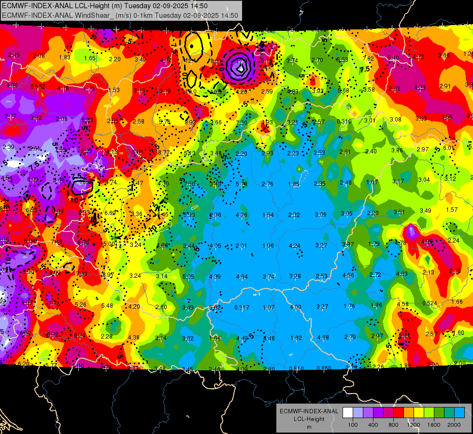Click the wind shear value 5.78
This screenshot has width=473, height=434.
[x=241, y=184]
